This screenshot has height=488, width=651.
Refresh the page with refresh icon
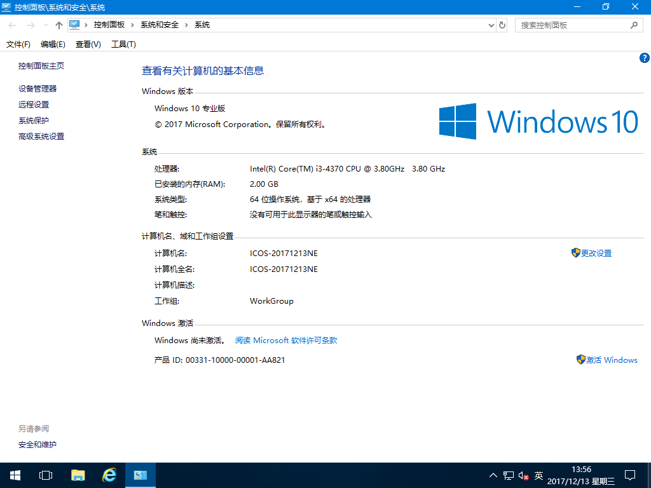502,25
